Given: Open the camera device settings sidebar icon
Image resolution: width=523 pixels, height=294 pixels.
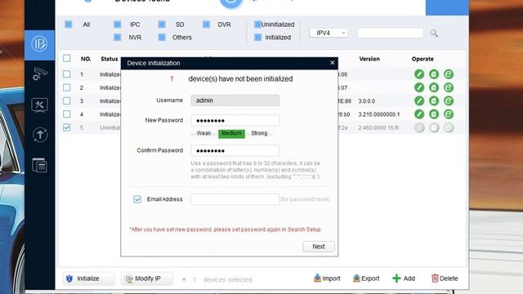Looking at the screenshot, I should (40, 74).
